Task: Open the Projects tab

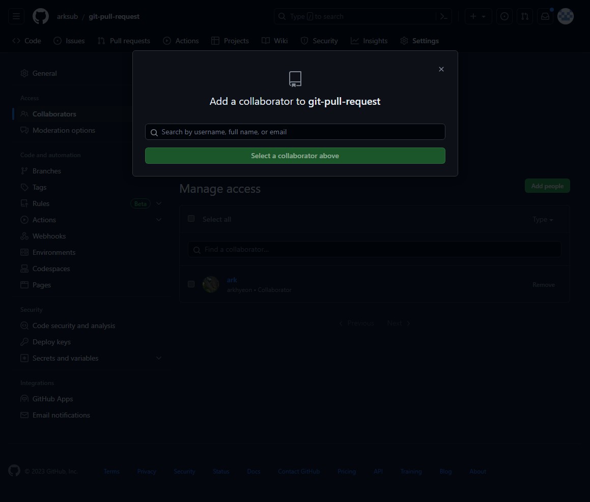Action: coord(230,41)
